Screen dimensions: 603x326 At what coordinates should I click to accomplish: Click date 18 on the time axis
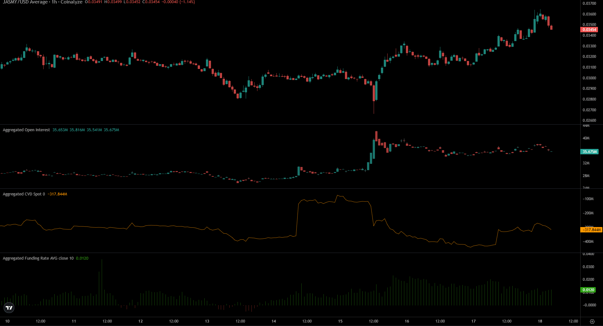click(x=540, y=321)
